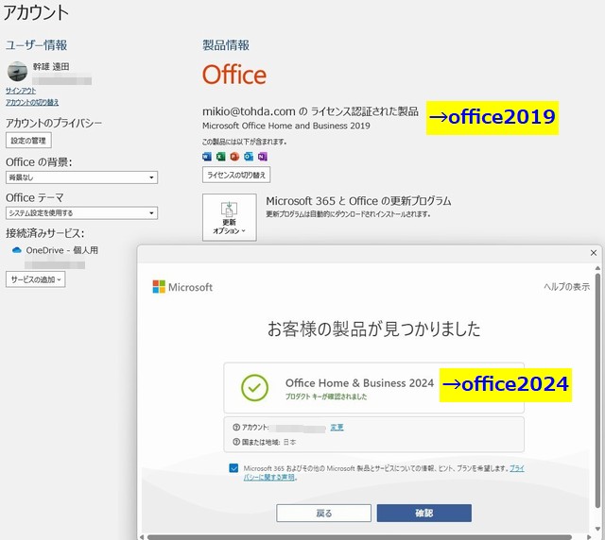The image size is (605, 540).
Task: Click the ユーザー情報 heading
Action: [36, 45]
